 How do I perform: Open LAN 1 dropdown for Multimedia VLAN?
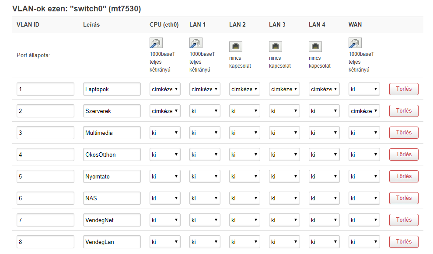click(x=205, y=133)
